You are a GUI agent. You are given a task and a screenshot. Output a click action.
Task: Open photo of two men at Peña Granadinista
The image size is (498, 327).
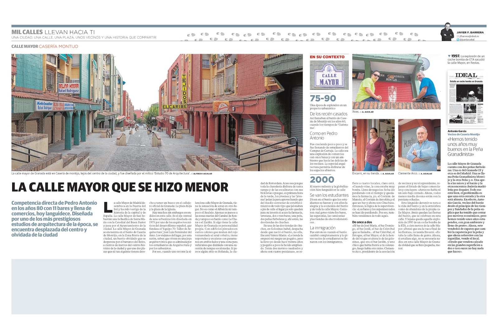point(396,82)
